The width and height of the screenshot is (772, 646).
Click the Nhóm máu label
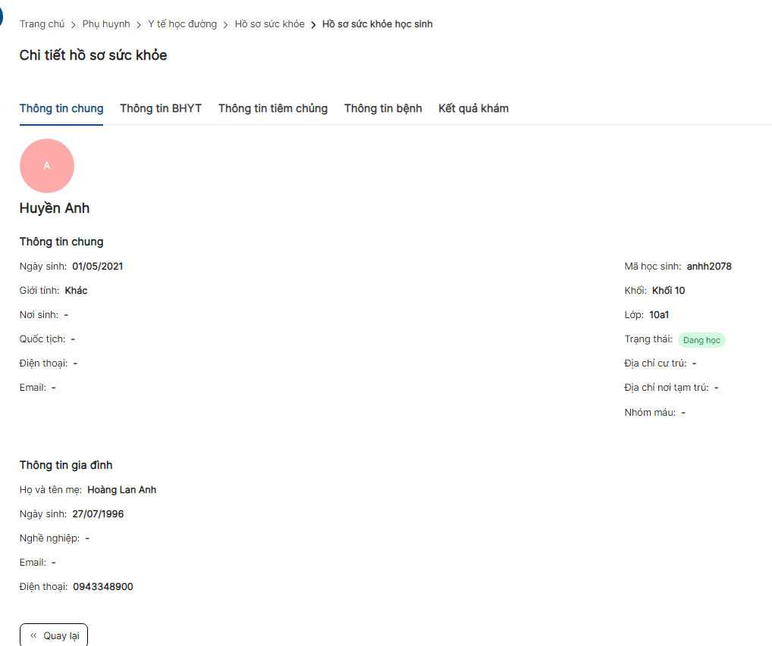point(650,413)
